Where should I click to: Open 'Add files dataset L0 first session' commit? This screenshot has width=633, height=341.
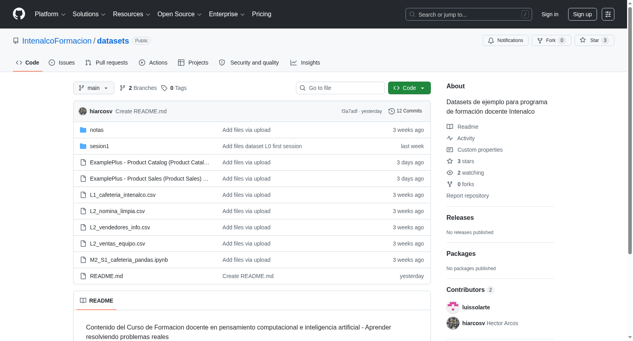[262, 146]
